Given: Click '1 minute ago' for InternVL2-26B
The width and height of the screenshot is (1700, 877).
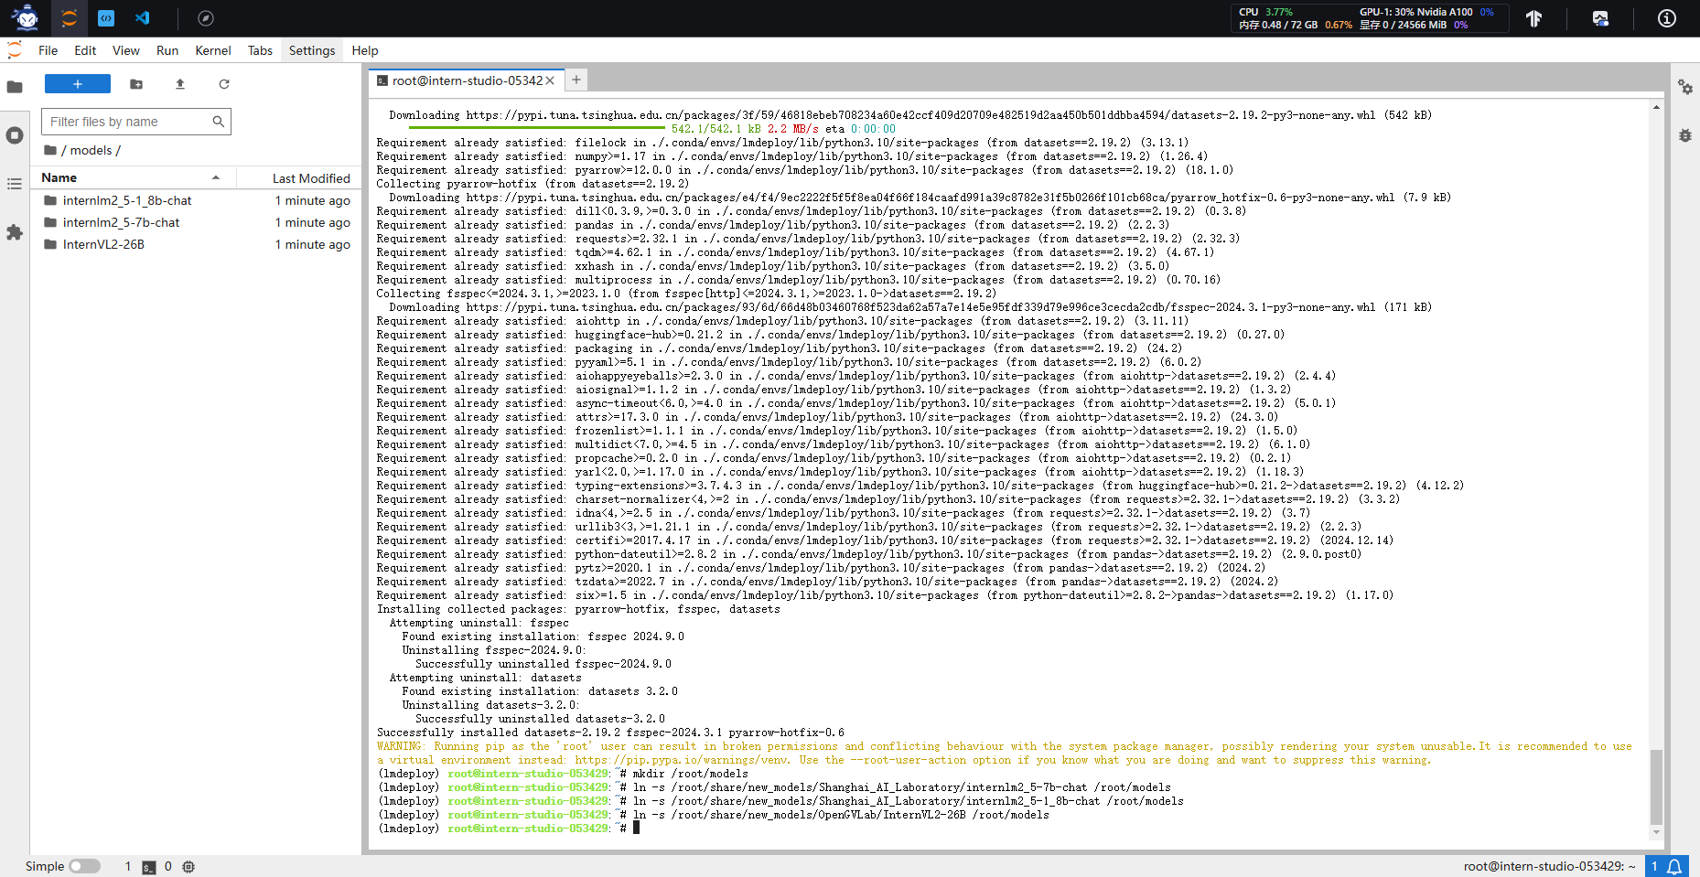Looking at the screenshot, I should click(x=312, y=244).
